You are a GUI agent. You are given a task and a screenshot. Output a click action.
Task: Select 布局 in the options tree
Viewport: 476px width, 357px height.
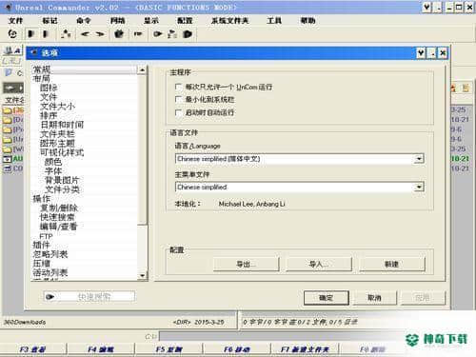click(x=42, y=78)
